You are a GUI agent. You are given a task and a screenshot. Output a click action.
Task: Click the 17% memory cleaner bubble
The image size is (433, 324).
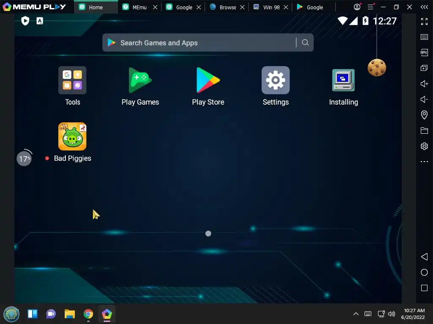[24, 159]
